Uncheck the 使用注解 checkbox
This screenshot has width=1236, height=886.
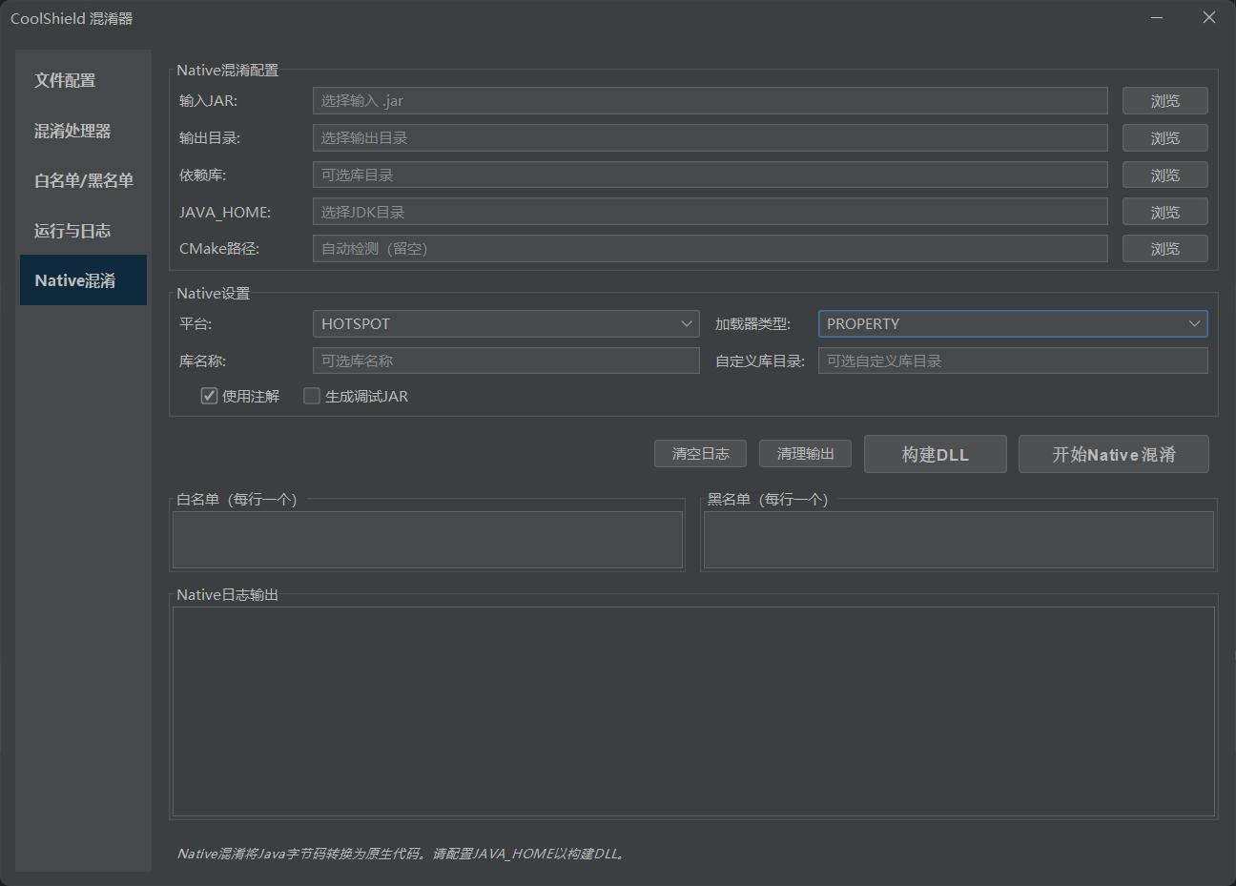click(x=210, y=396)
